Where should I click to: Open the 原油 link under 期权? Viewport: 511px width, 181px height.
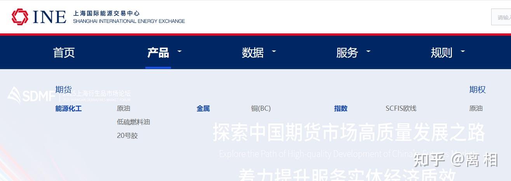click(x=476, y=108)
